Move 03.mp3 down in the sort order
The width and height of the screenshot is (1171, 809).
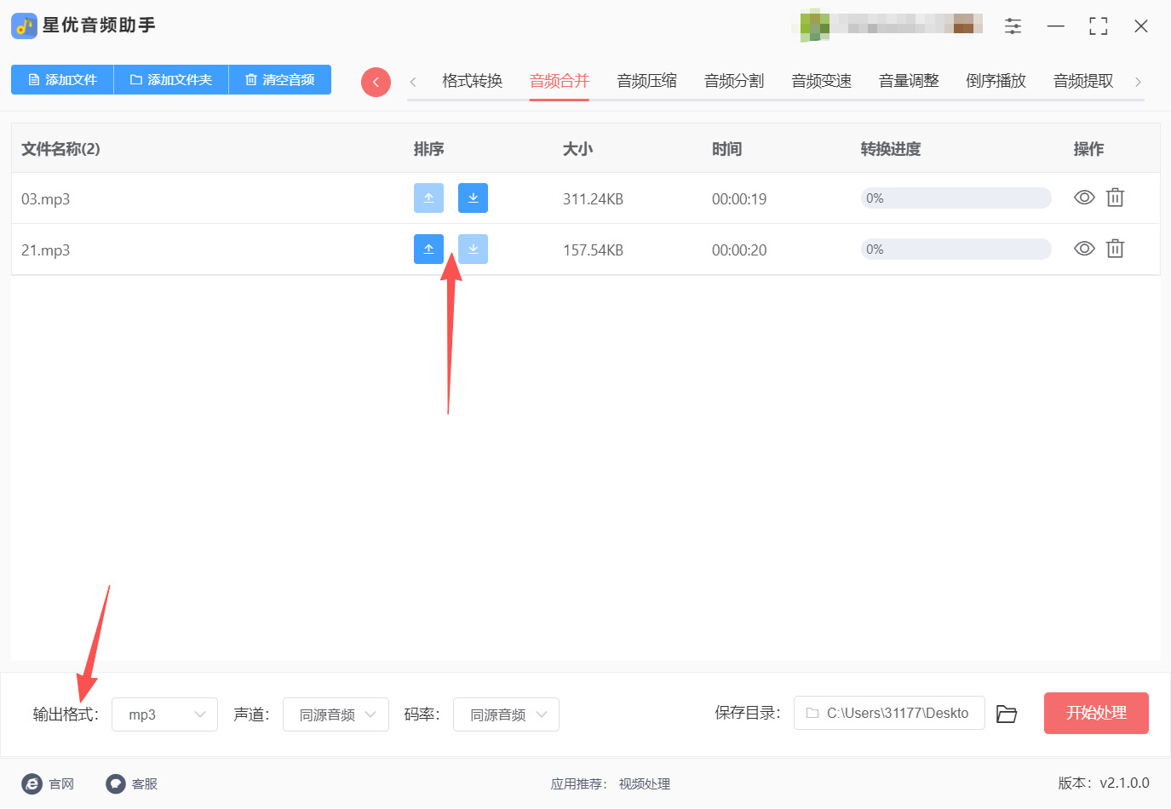[x=473, y=198]
